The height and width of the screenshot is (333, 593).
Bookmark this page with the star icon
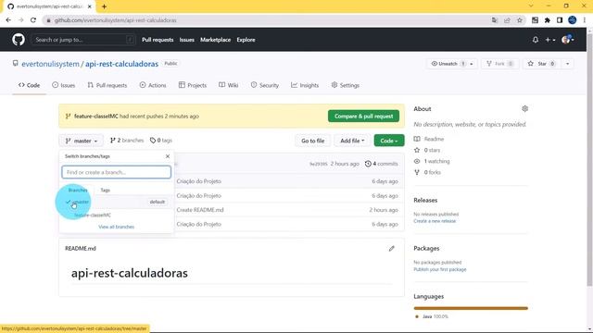(520, 20)
